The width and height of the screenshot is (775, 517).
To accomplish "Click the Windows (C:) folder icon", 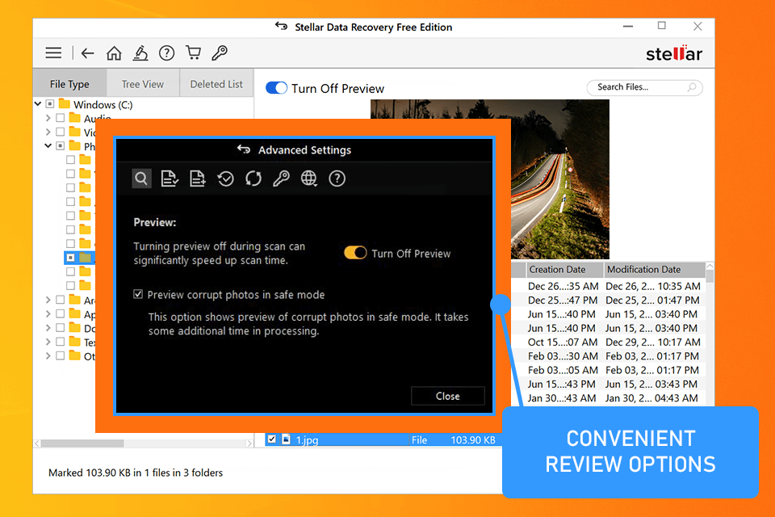I will click(65, 104).
